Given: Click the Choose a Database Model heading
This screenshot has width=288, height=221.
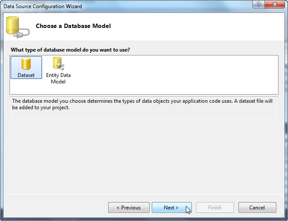Looking at the screenshot, I should [x=73, y=26].
